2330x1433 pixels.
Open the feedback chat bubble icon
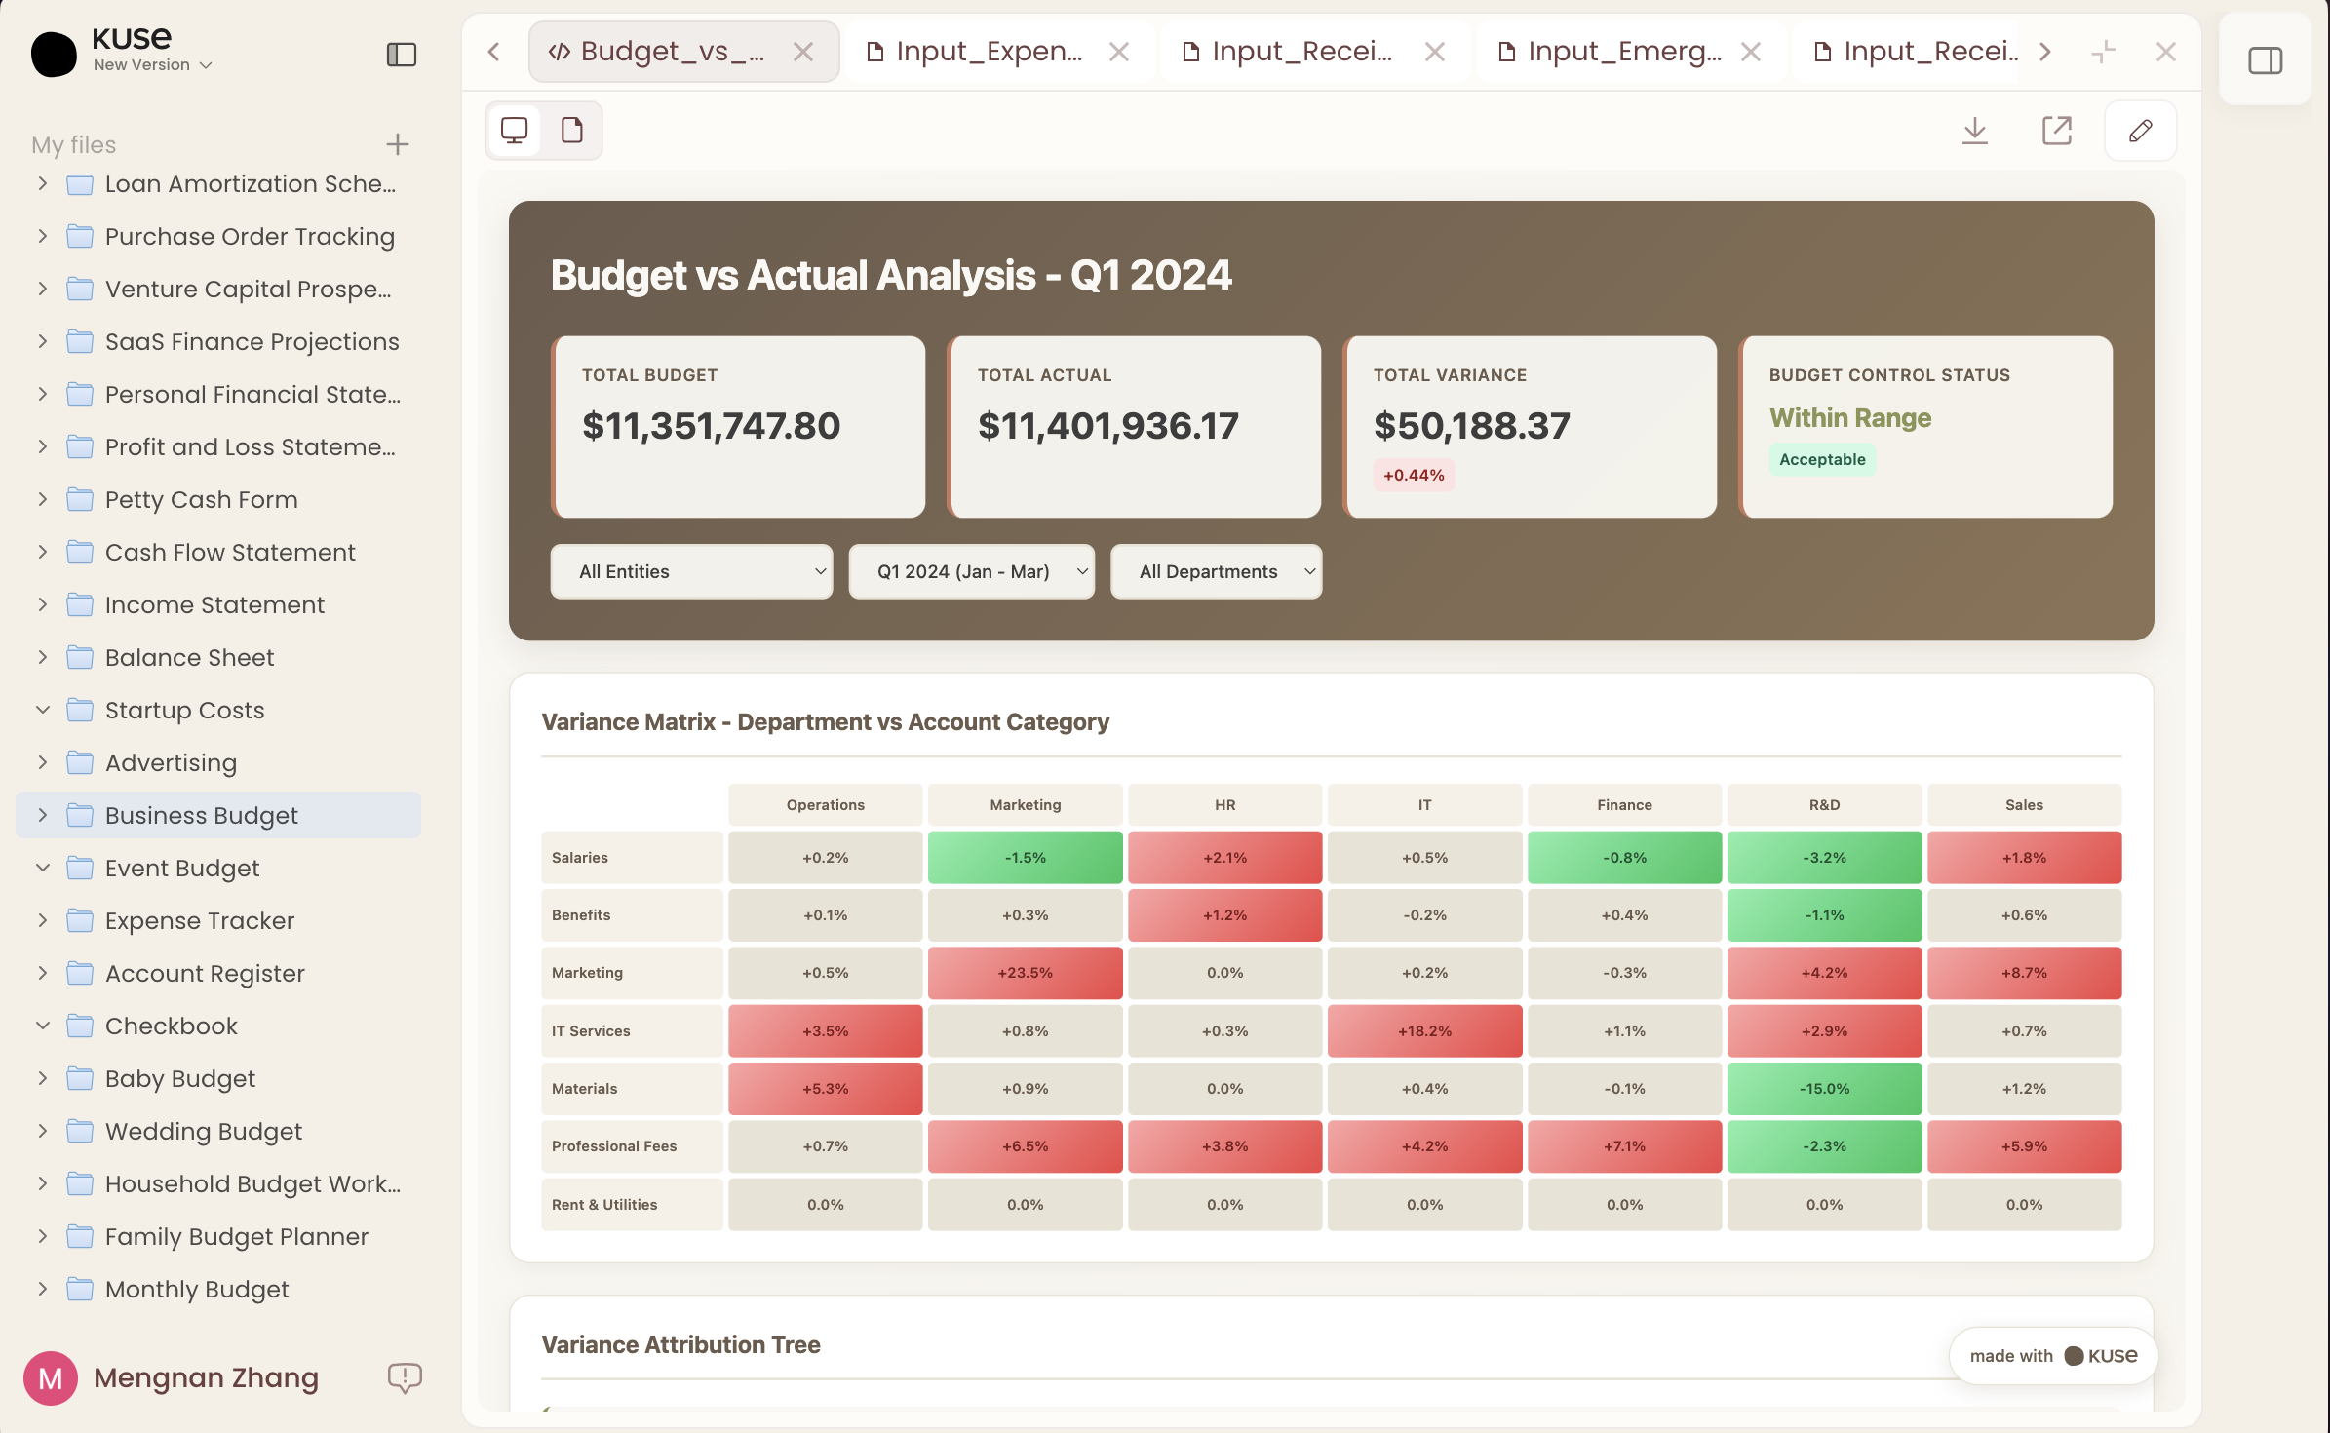[x=405, y=1377]
